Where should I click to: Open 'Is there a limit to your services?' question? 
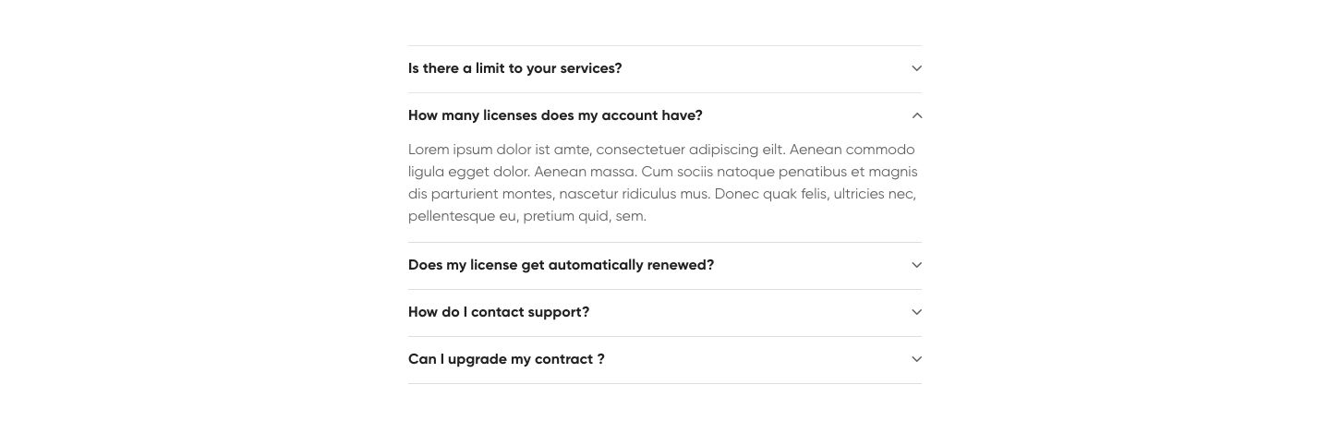(514, 68)
